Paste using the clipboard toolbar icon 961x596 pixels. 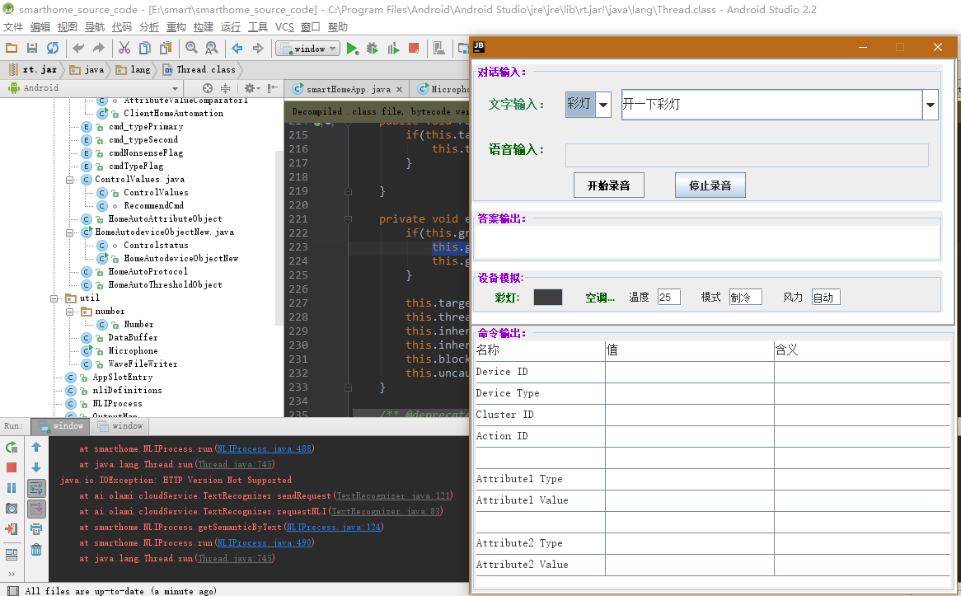coord(166,48)
